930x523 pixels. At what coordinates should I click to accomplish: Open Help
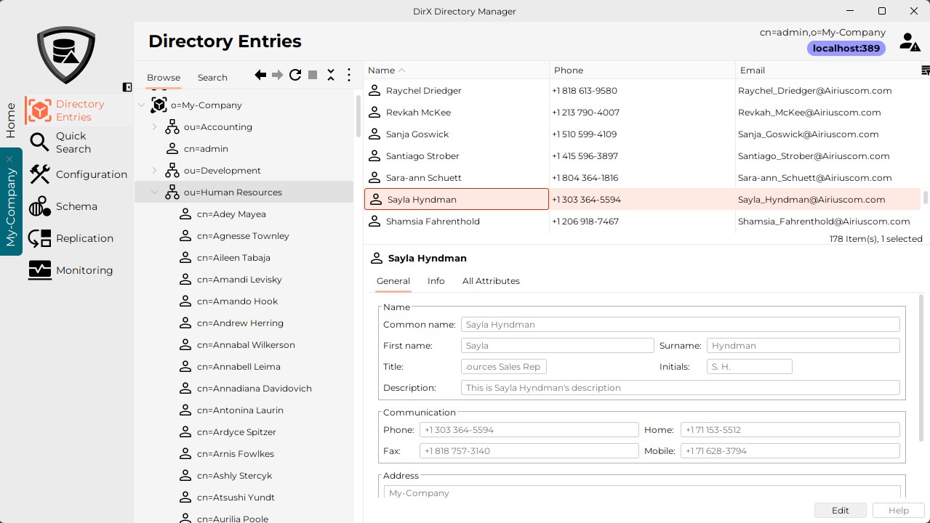(898, 510)
